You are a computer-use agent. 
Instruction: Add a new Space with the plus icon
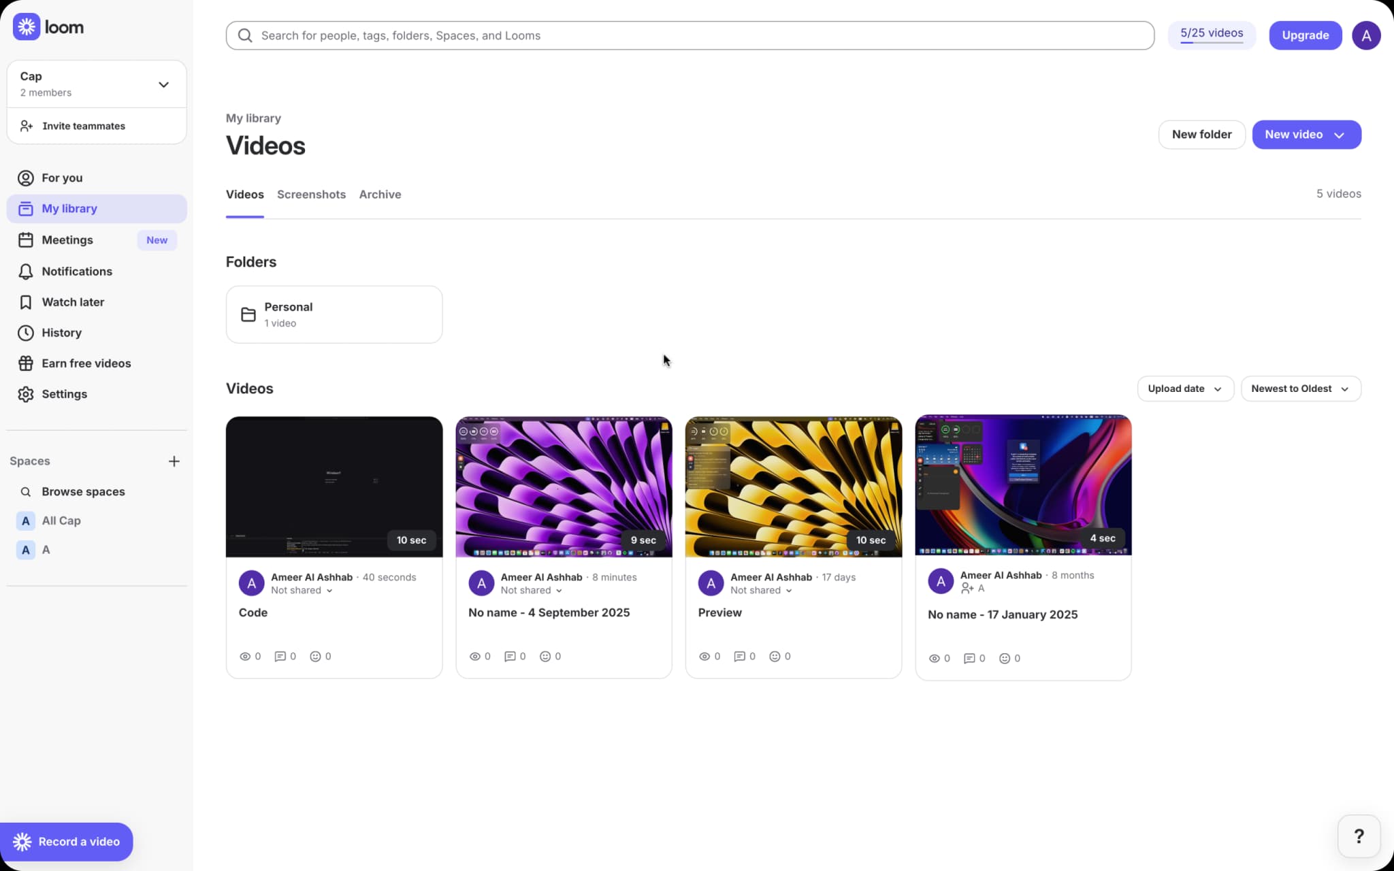pos(174,461)
